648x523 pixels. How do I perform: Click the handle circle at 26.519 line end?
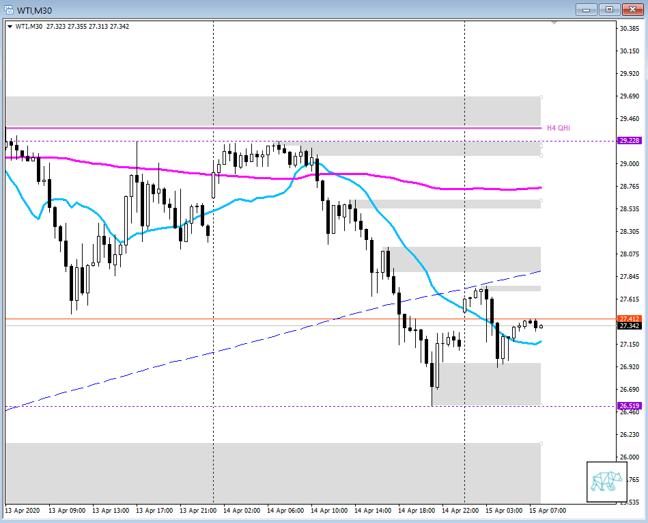[x=541, y=406]
